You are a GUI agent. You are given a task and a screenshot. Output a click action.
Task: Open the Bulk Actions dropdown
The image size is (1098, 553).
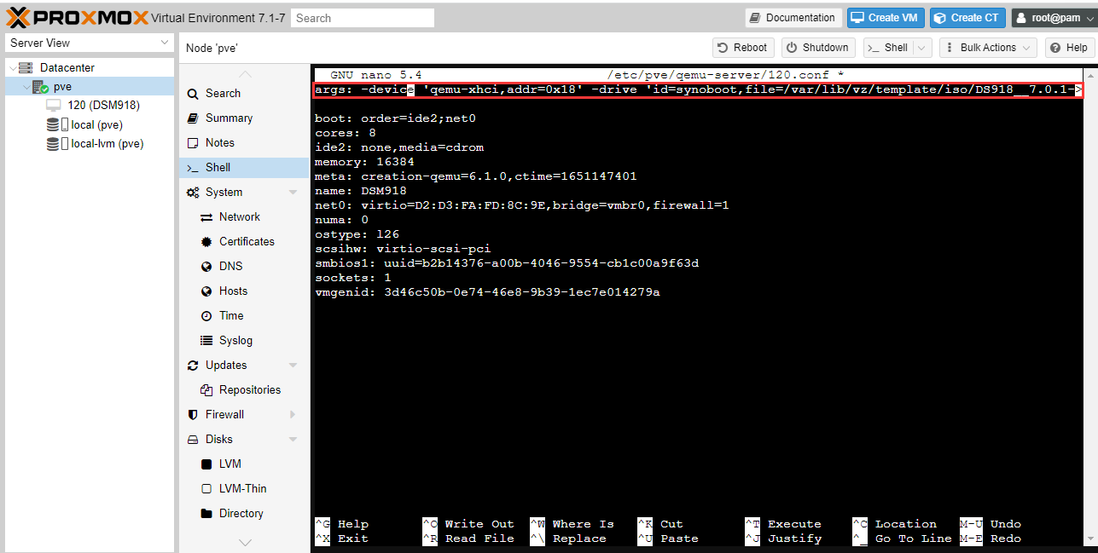click(x=989, y=48)
